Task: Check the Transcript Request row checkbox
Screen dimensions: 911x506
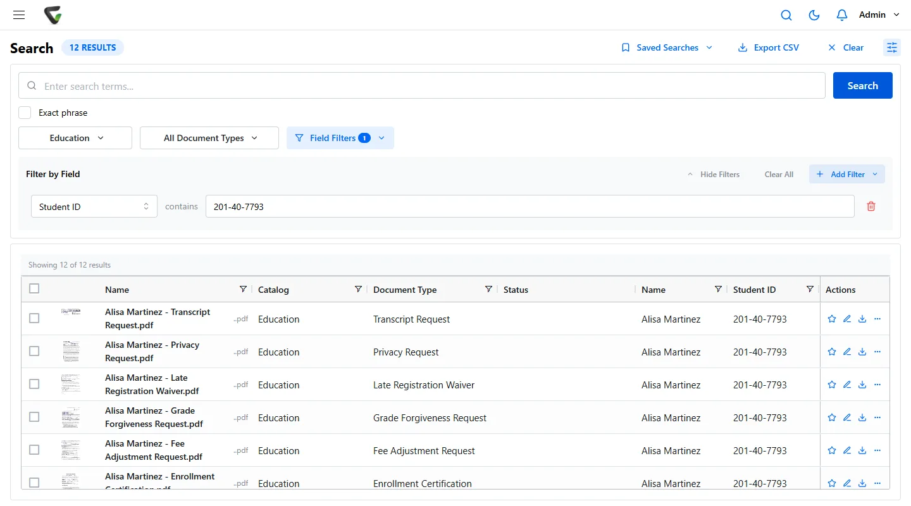Action: click(34, 318)
